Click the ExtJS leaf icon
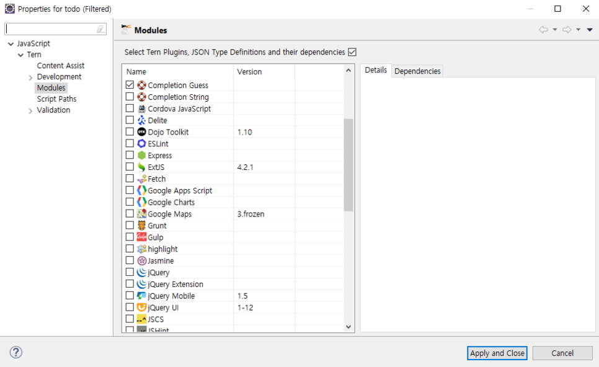The image size is (599, 367). [142, 167]
